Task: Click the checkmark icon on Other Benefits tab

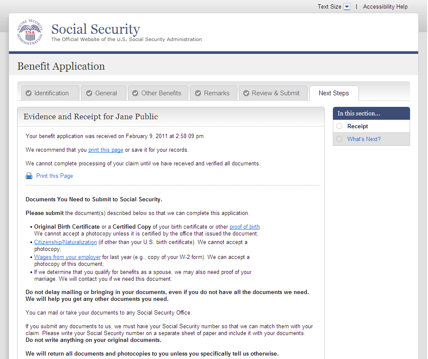Action: click(135, 93)
